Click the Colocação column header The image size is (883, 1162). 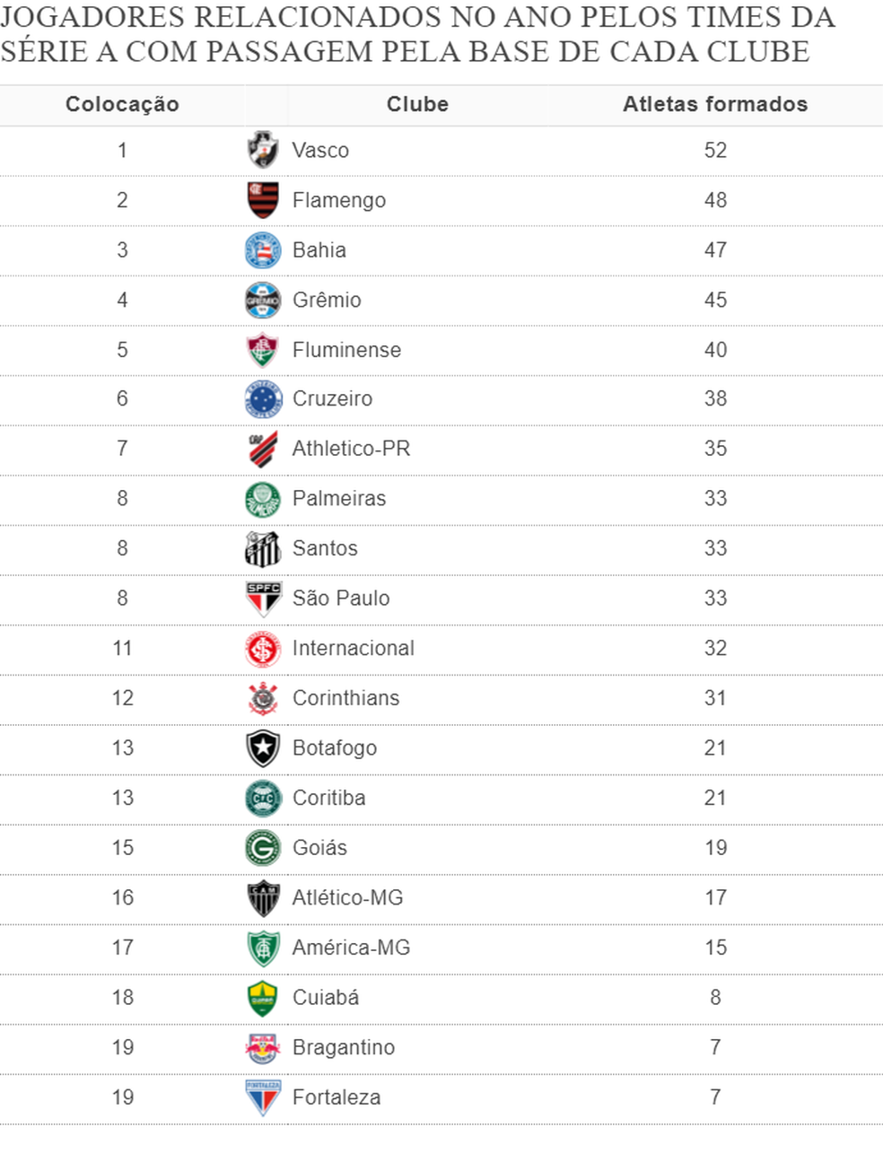[122, 105]
